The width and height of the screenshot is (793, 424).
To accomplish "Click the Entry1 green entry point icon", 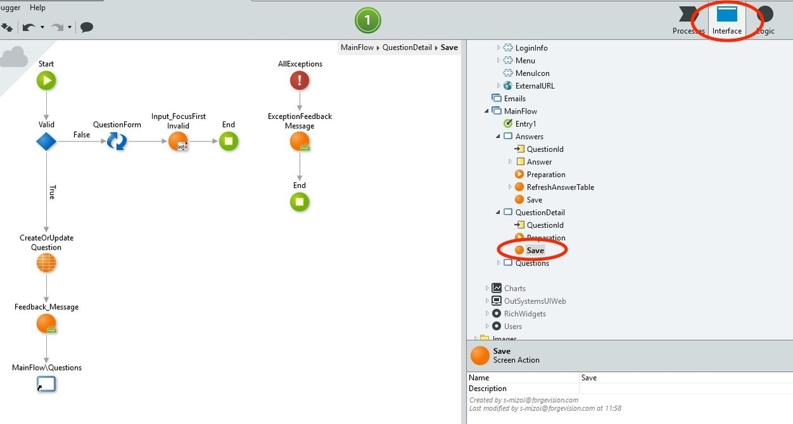I will 508,124.
